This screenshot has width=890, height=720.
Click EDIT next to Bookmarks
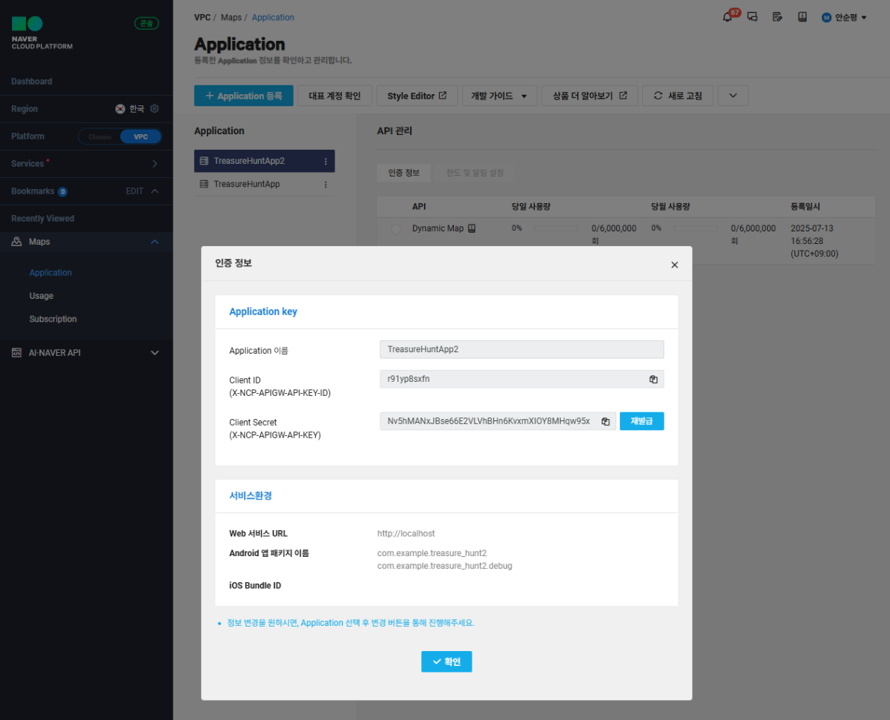pyautogui.click(x=134, y=191)
